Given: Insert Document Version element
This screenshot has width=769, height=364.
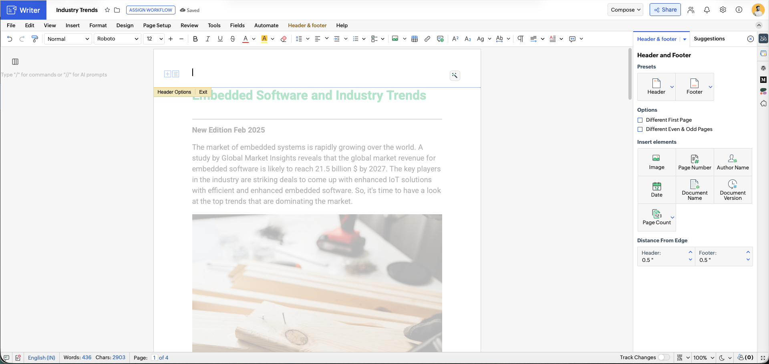Looking at the screenshot, I should click(x=733, y=190).
